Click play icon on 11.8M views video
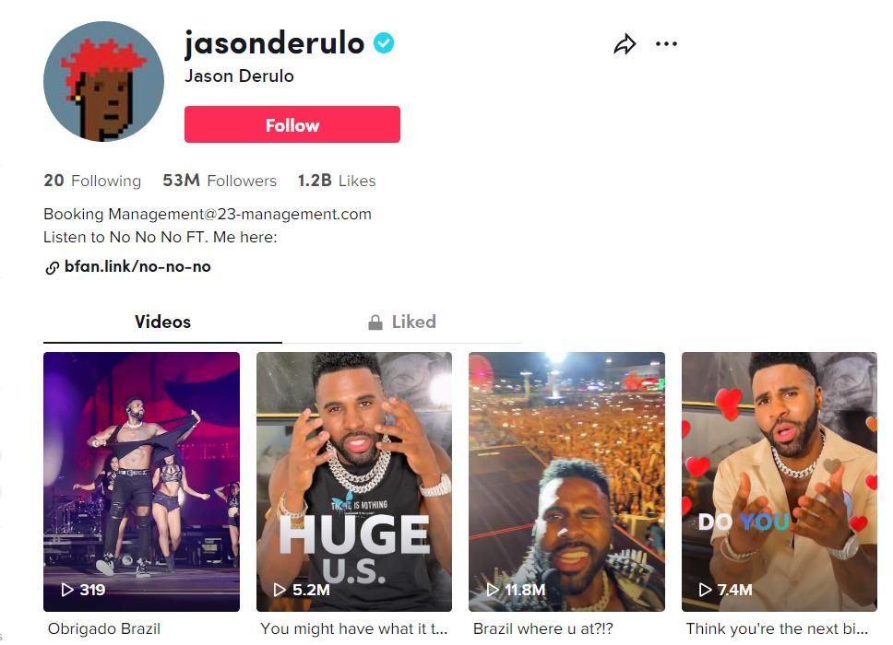The image size is (893, 645). [x=493, y=590]
